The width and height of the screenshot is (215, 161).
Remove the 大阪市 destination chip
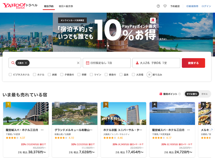[26, 63]
